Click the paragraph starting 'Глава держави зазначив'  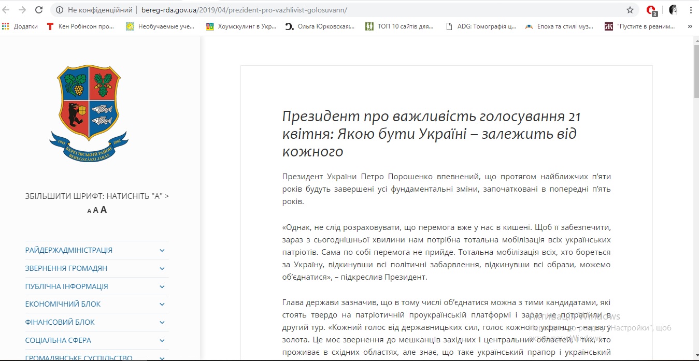tap(447, 328)
